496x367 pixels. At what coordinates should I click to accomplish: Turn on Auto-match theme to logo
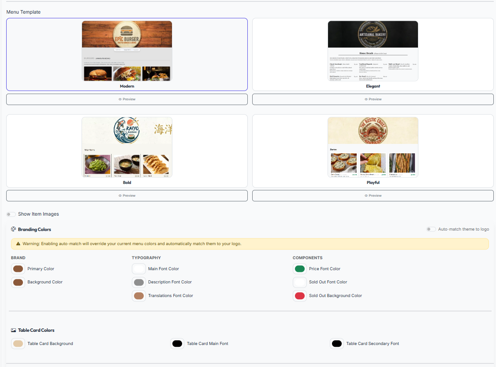pos(431,229)
